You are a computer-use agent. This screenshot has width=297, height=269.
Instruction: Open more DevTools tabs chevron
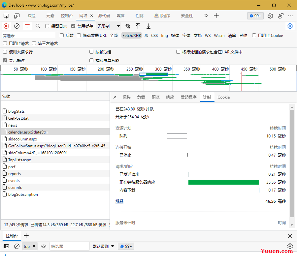[206, 15]
